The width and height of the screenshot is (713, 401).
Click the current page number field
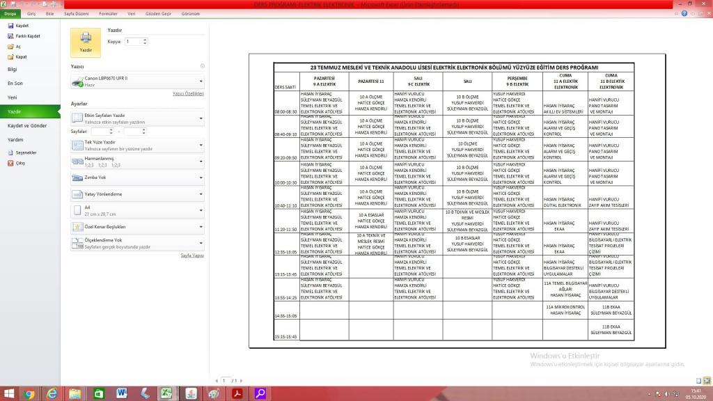225,381
